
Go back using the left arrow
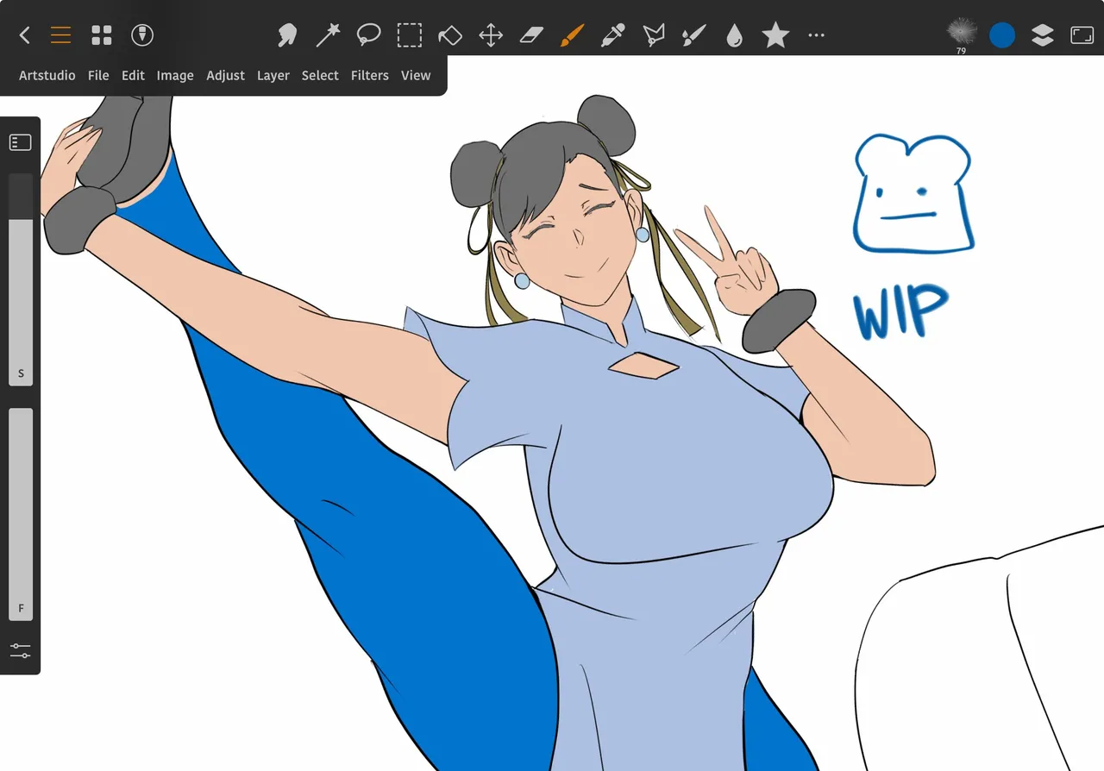click(x=24, y=35)
